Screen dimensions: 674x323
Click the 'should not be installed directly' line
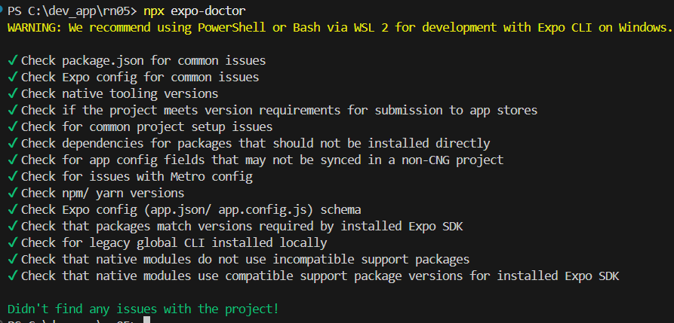click(x=255, y=144)
